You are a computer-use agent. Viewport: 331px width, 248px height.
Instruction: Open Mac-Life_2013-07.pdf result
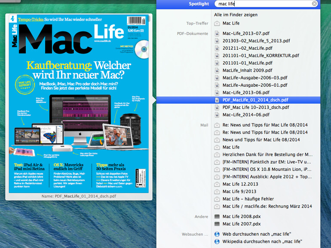pos(246,33)
